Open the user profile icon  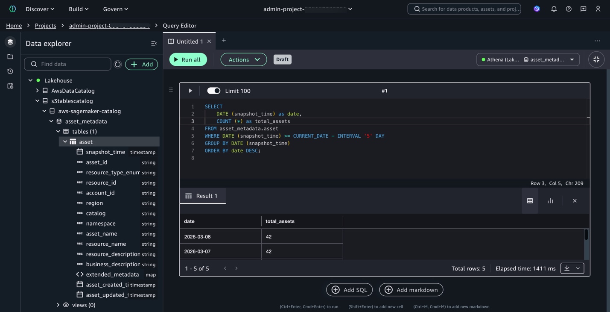(x=598, y=9)
